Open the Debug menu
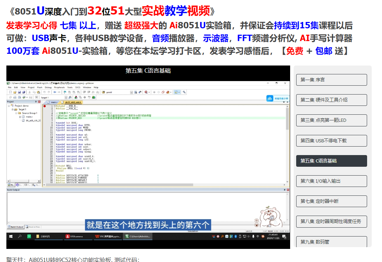 [48, 87]
